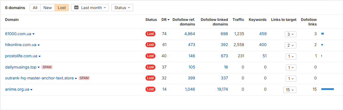Open links to target dropdown for outrank-hq-master-anchor-text.store

point(291,78)
